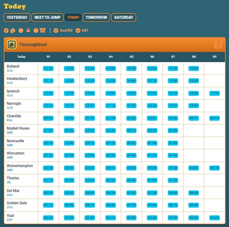This screenshot has width=229, height=227.
Task: Click the R9 column header
Action: 215,57
